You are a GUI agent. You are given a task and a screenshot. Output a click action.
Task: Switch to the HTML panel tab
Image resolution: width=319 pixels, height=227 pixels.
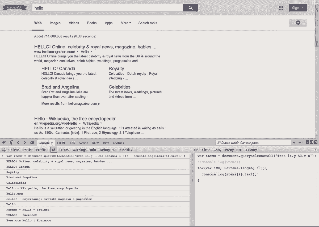[x=61, y=143]
